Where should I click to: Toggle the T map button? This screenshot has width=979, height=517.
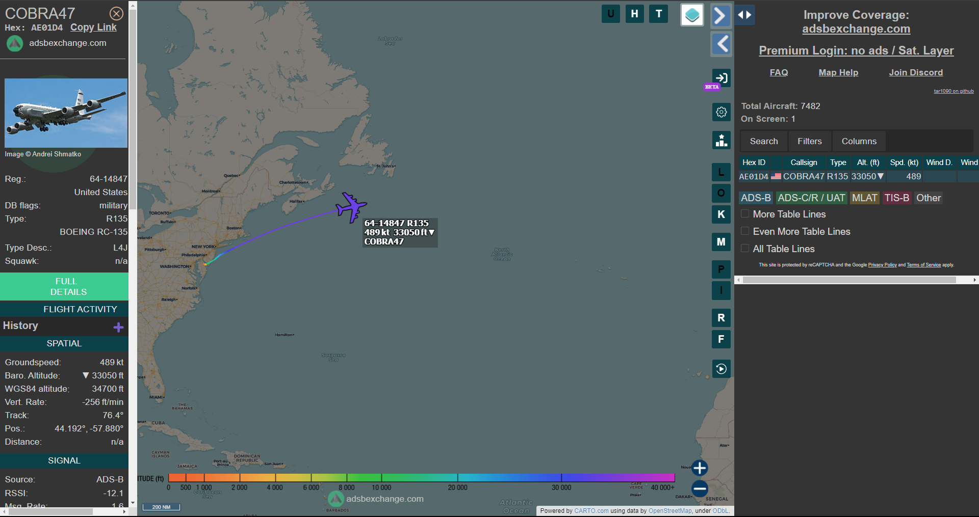pos(659,14)
